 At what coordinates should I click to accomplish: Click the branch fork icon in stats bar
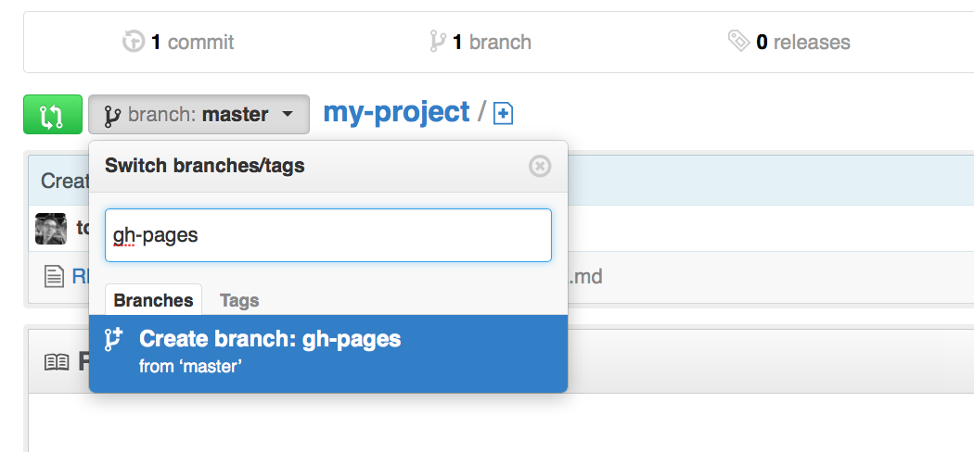coord(437,42)
